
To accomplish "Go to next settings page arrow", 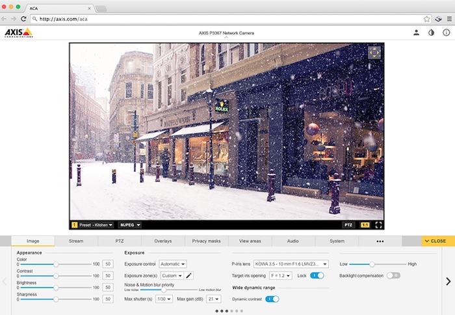I will point(448,281).
